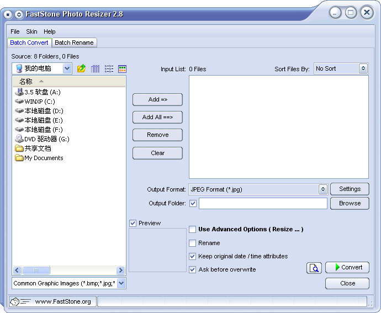The width and height of the screenshot is (381, 313).
Task: Click the file browser scroll right arrow
Action: (120, 270)
